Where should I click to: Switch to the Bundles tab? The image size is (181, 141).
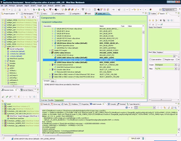point(51,100)
